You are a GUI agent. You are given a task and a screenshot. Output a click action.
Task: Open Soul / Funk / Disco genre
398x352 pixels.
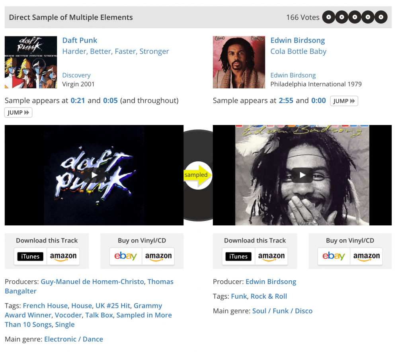[282, 311]
